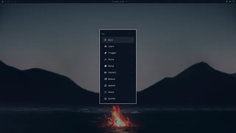
Task: Click the rightmost tray icon in the top bar
Action: tap(233, 1)
